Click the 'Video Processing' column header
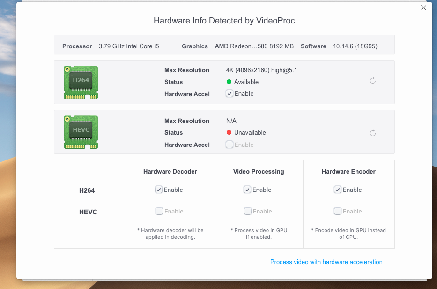This screenshot has width=437, height=289. pyautogui.click(x=259, y=171)
